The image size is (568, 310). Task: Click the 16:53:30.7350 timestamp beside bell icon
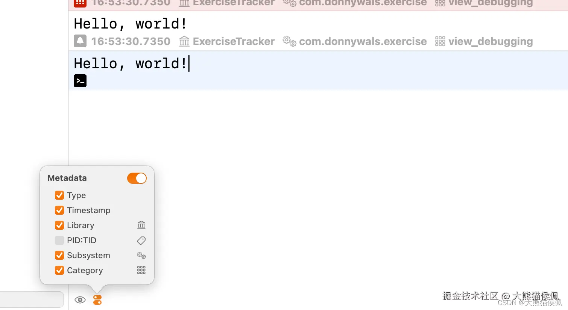pos(131,41)
